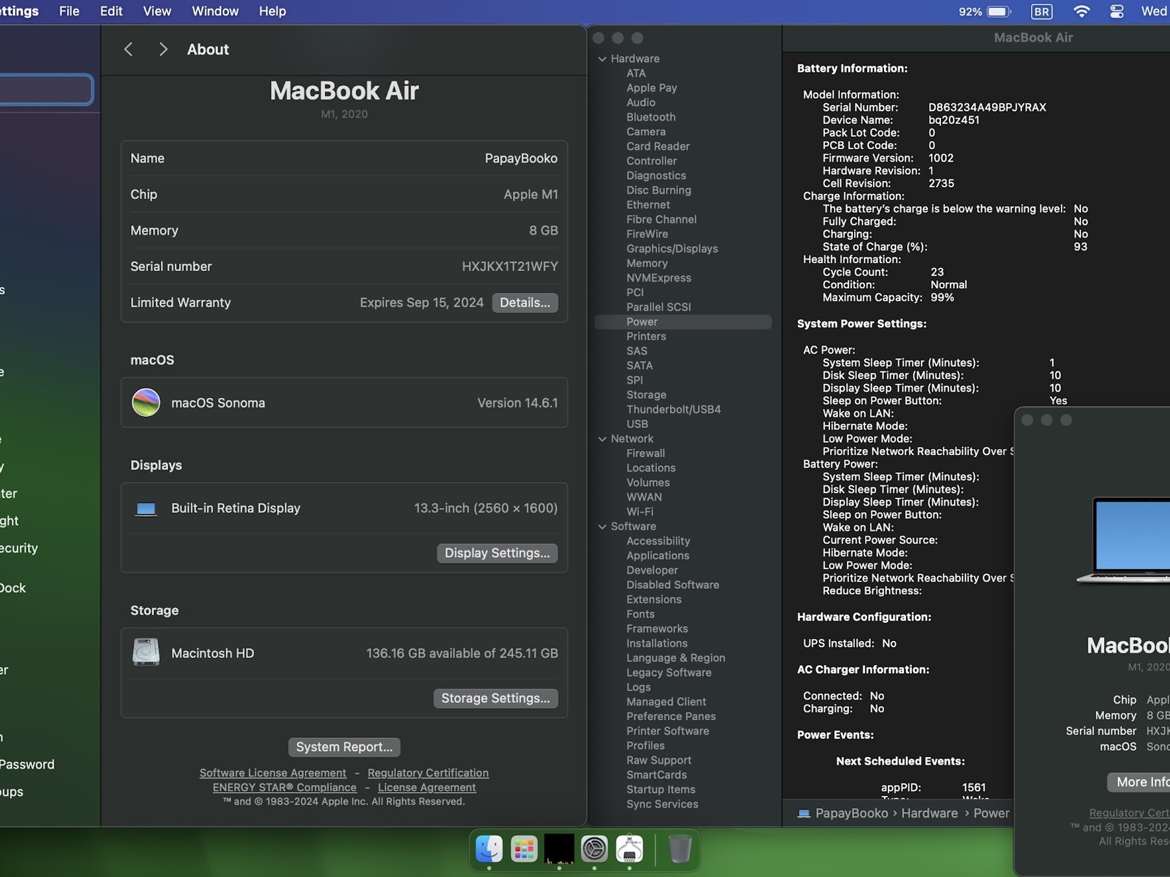The height and width of the screenshot is (877, 1170).
Task: Click the Built-in Retina Display icon
Action: [146, 508]
